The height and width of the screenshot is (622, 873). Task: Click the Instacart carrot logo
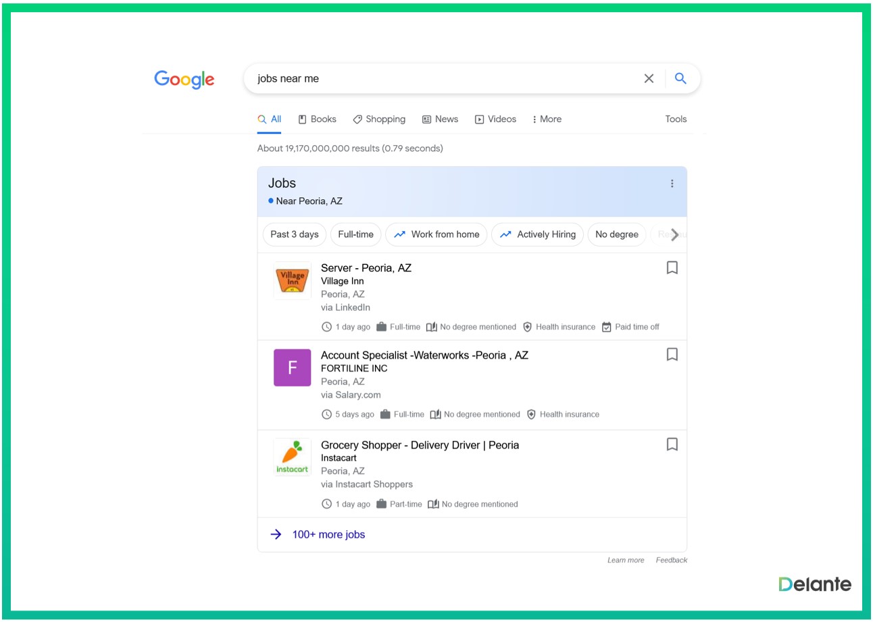292,457
